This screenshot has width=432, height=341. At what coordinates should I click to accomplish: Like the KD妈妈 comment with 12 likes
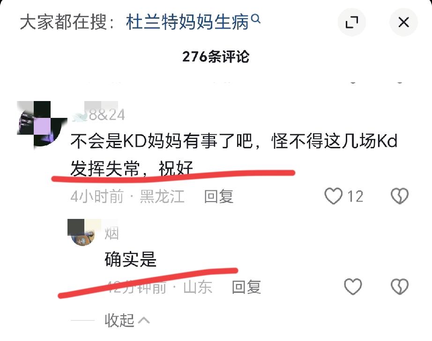333,196
